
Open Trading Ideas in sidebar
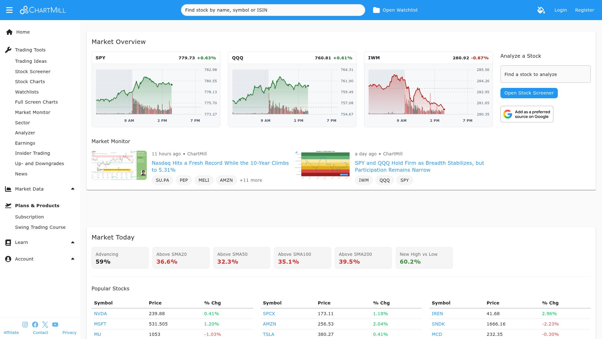[x=31, y=61]
